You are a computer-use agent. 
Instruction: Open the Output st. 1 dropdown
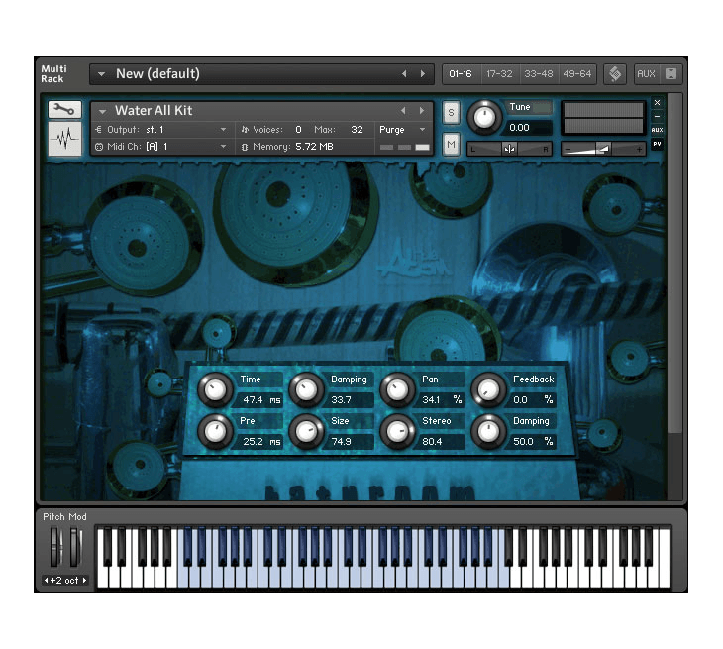click(x=223, y=130)
